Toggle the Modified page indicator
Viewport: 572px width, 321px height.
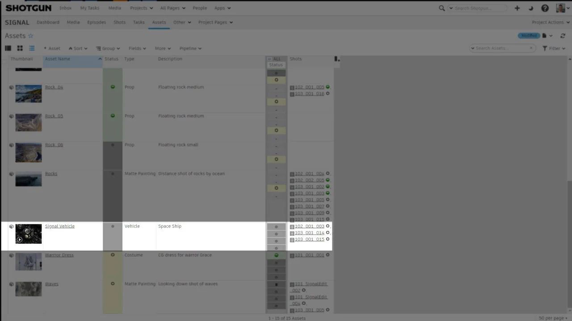coord(529,36)
